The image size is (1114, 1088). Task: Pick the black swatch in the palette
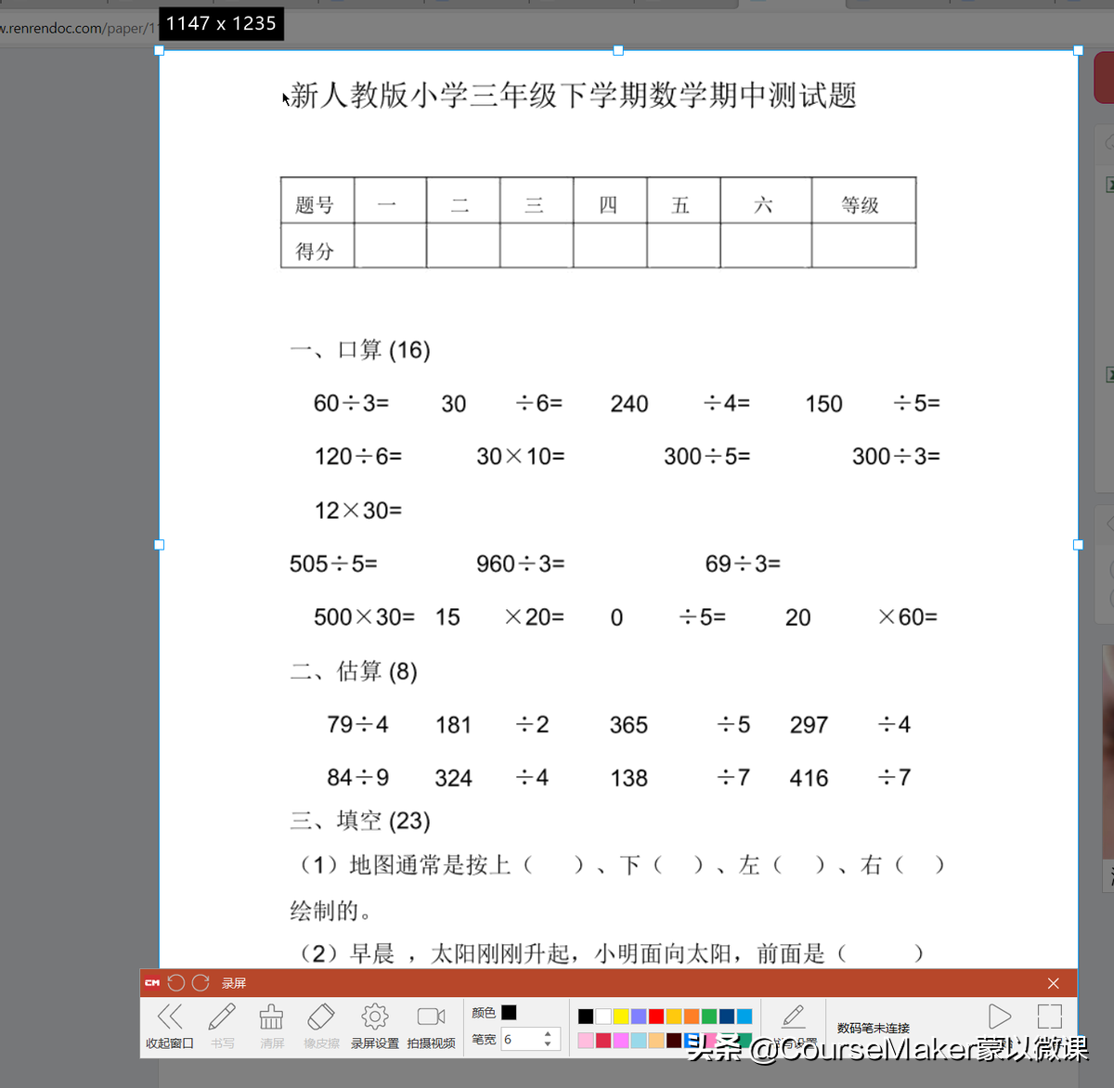click(x=586, y=1017)
